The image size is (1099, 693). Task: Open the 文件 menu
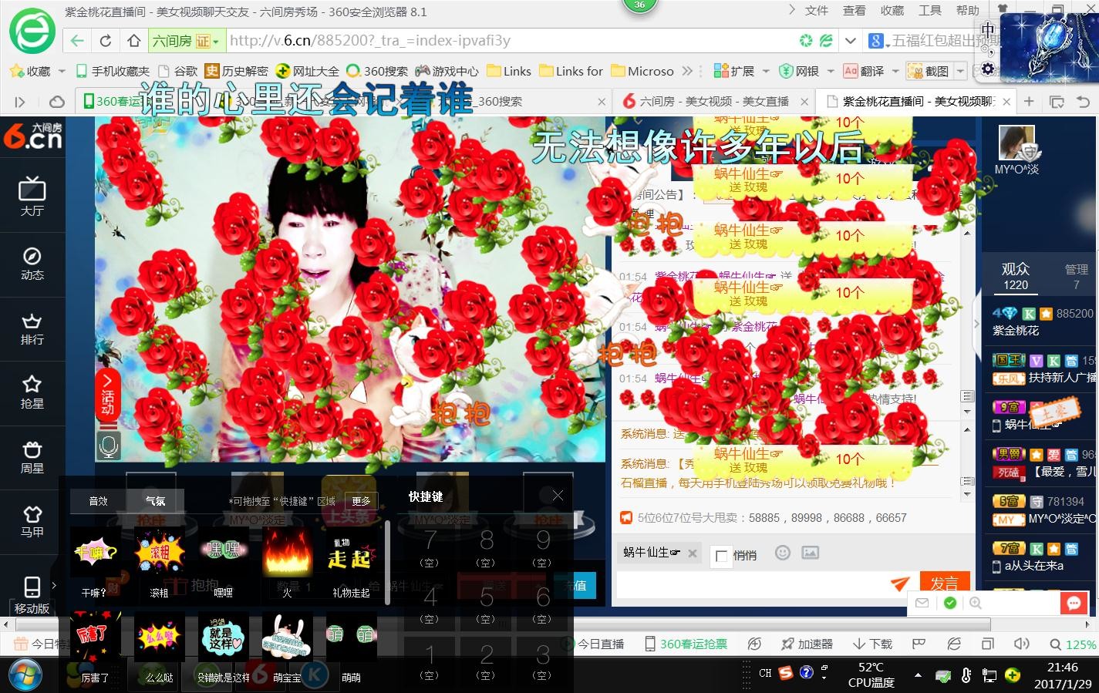click(x=816, y=11)
